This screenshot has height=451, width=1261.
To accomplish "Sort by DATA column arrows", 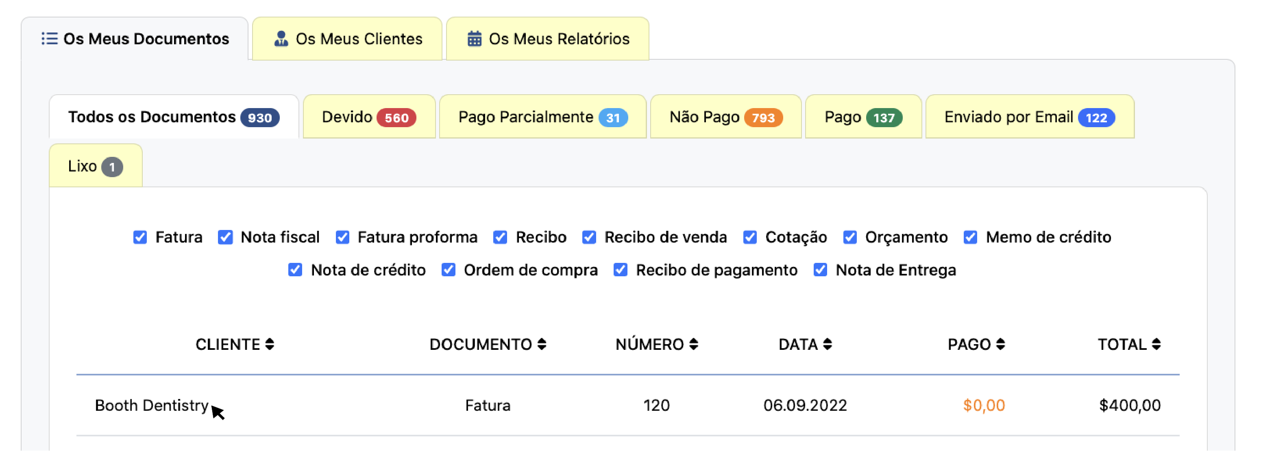I will pyautogui.click(x=827, y=345).
